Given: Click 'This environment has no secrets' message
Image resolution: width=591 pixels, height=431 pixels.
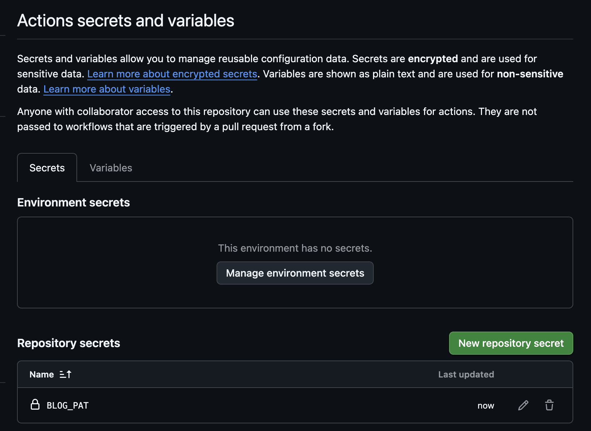Looking at the screenshot, I should [x=295, y=248].
